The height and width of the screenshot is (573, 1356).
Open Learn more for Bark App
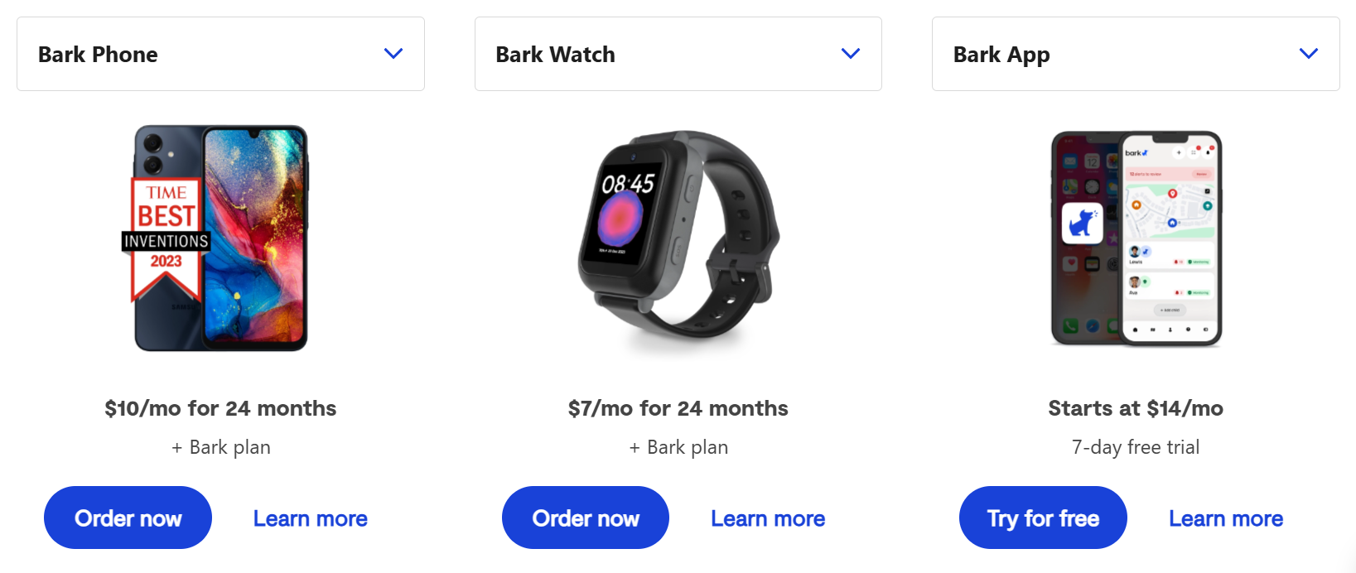1226,518
